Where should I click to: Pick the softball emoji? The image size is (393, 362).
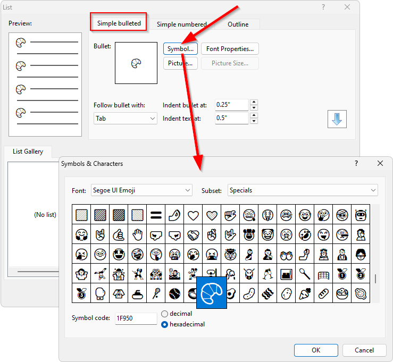pyautogui.click(x=174, y=293)
